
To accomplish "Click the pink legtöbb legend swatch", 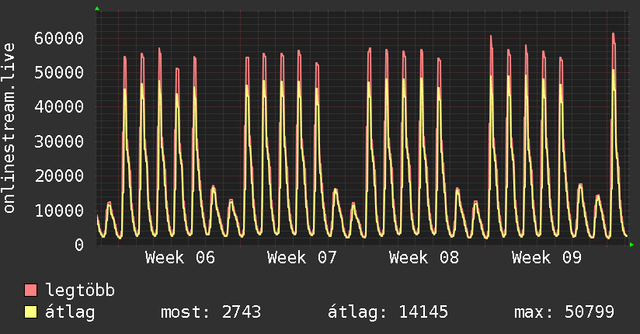I will pyautogui.click(x=30, y=290).
